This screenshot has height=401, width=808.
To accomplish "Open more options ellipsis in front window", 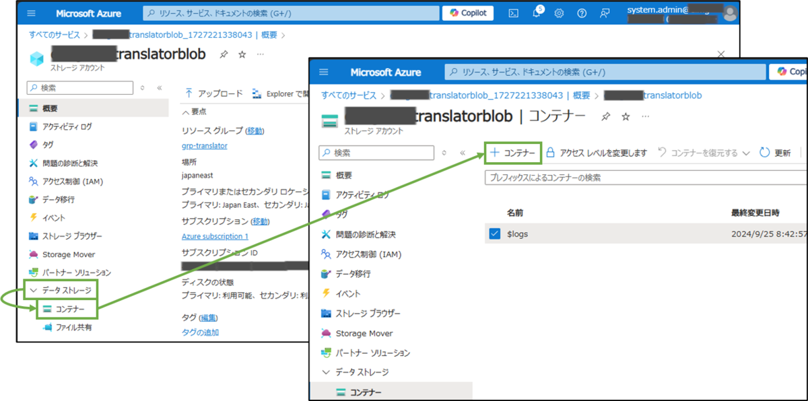I will click(x=646, y=116).
